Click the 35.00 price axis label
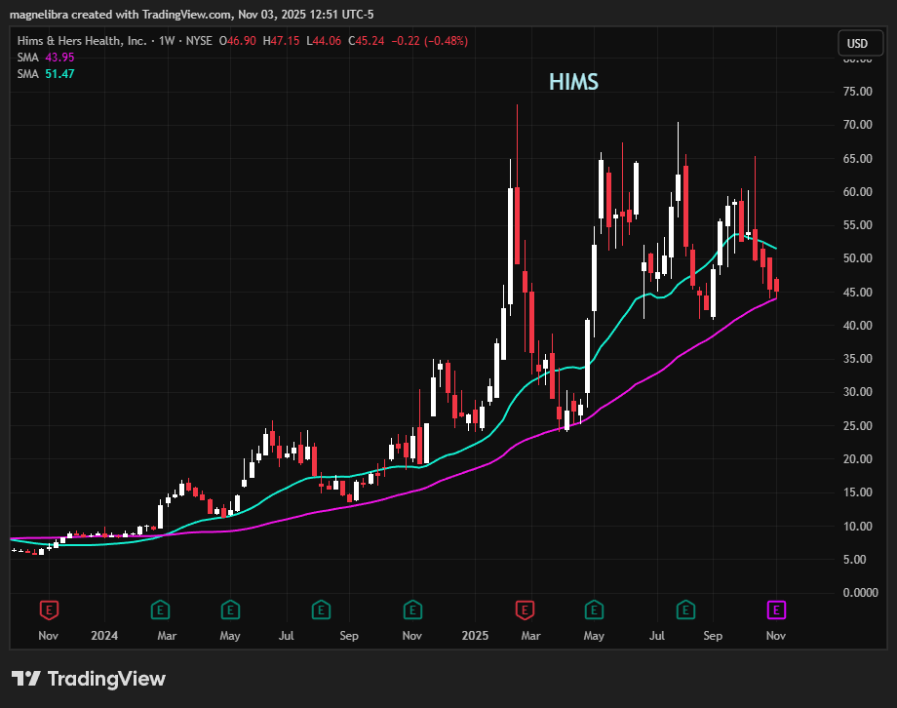This screenshot has height=708, width=897. pyautogui.click(x=858, y=358)
